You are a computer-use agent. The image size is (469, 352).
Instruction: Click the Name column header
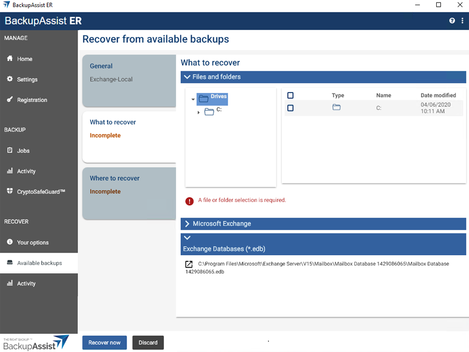point(384,95)
